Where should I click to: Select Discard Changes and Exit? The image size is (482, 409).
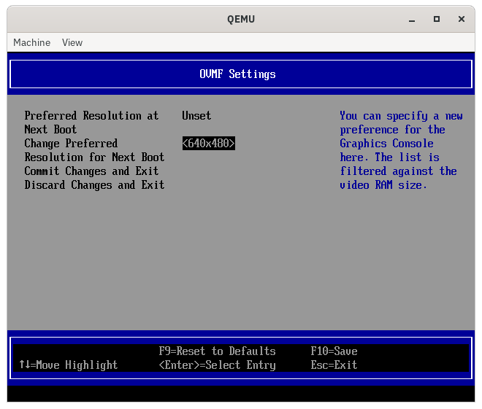point(94,184)
